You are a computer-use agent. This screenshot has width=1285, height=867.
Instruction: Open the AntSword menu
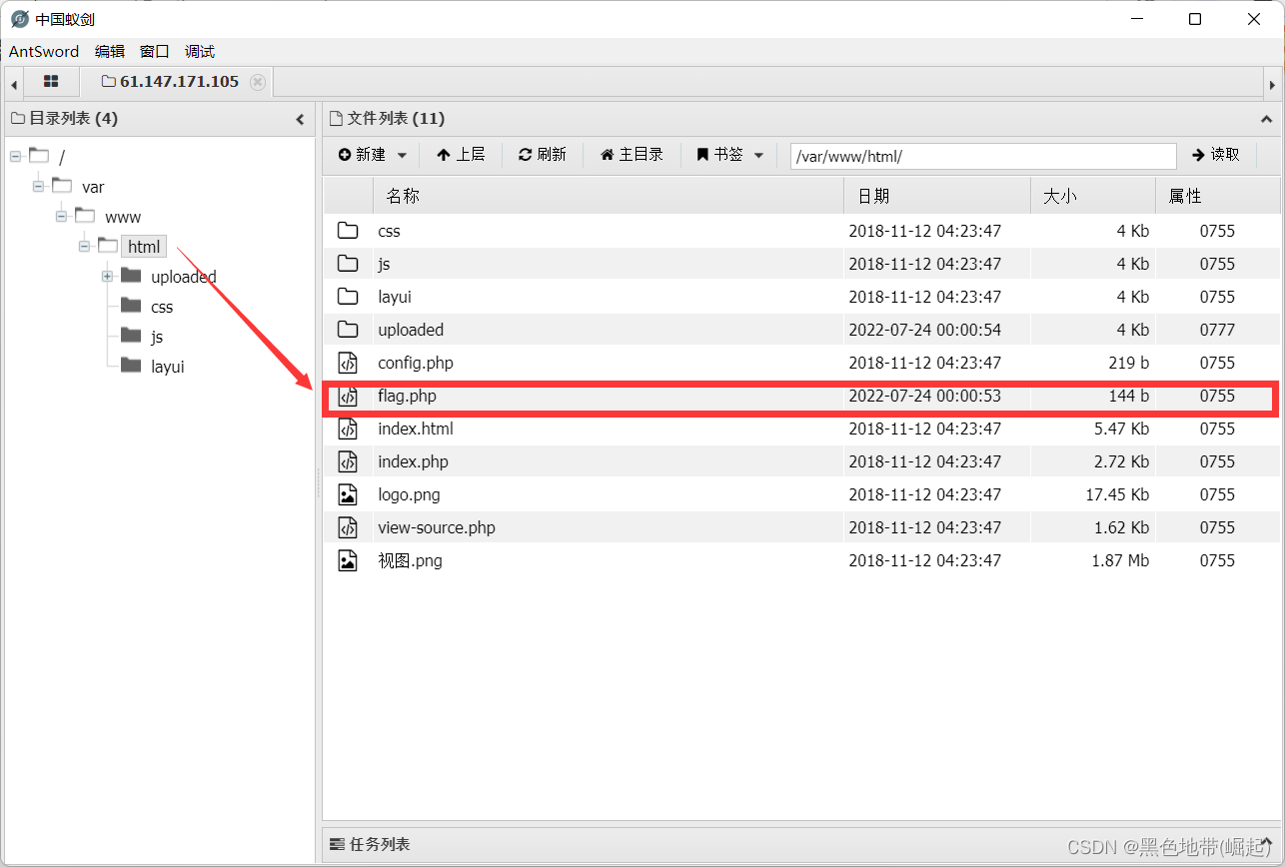[x=44, y=51]
